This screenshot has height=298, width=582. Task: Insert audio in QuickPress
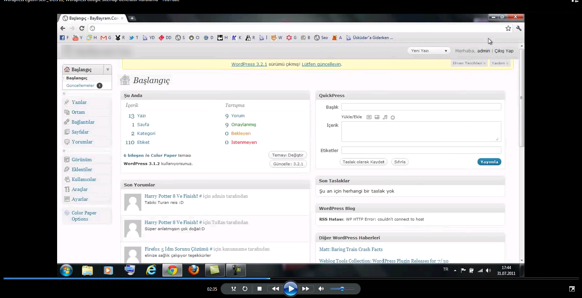[x=385, y=117]
